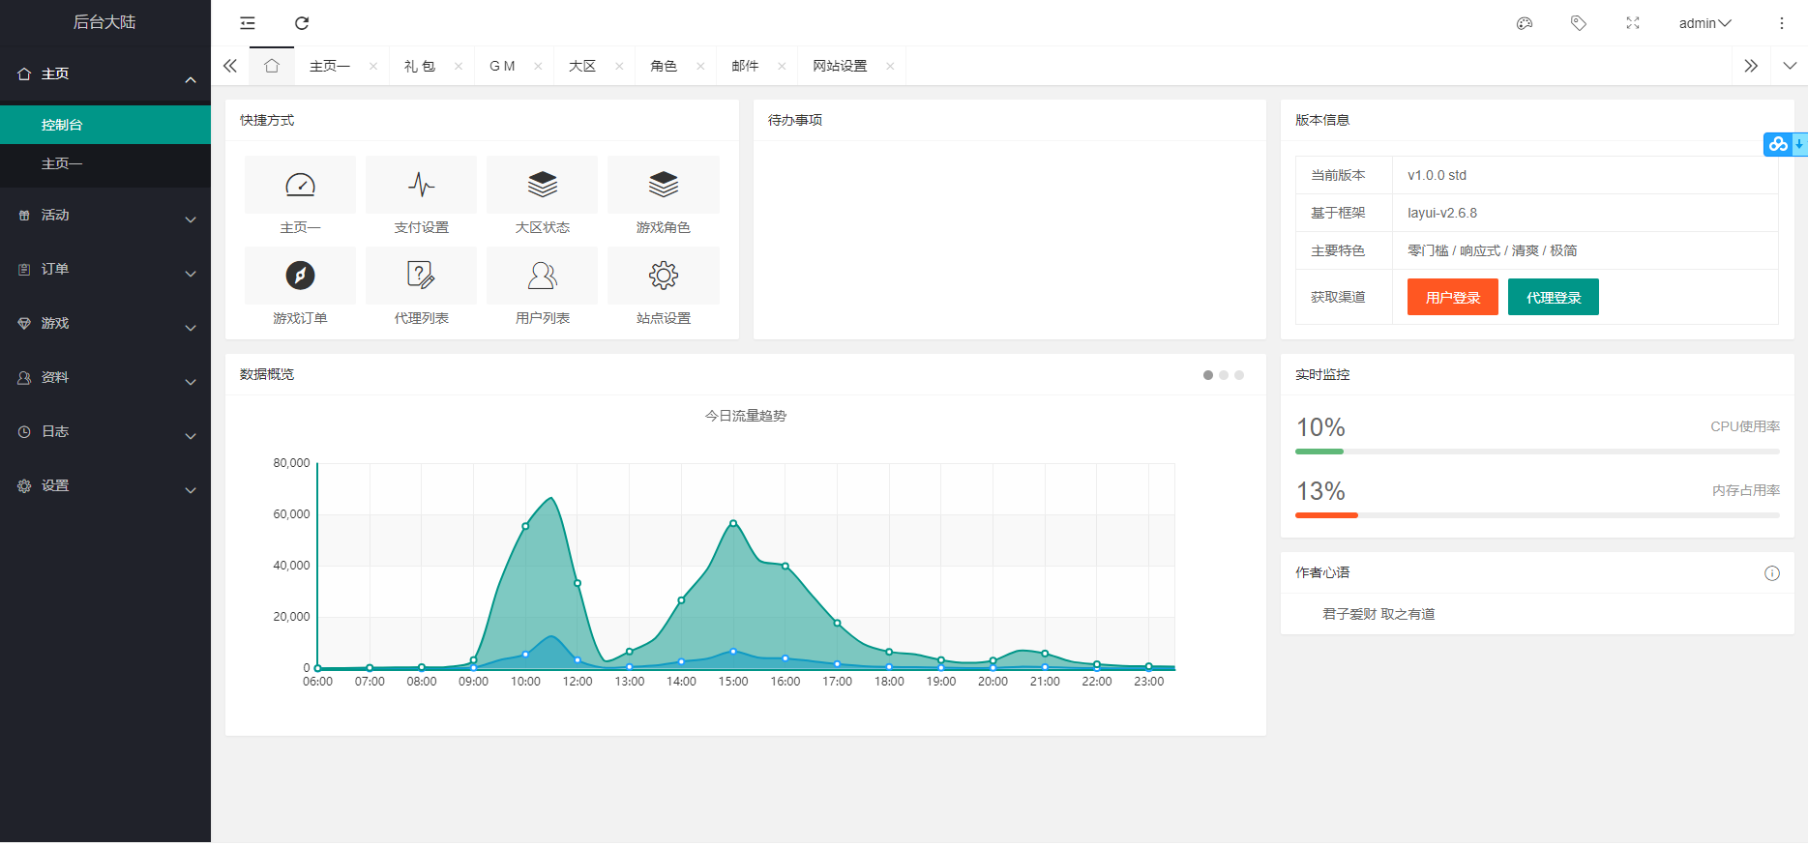This screenshot has width=1808, height=846.
Task: Open the admin user dropdown
Action: point(1704,23)
